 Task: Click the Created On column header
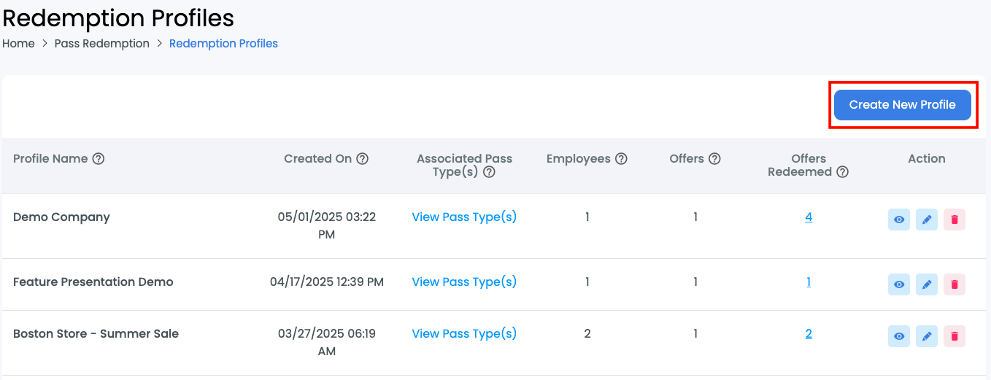point(318,158)
